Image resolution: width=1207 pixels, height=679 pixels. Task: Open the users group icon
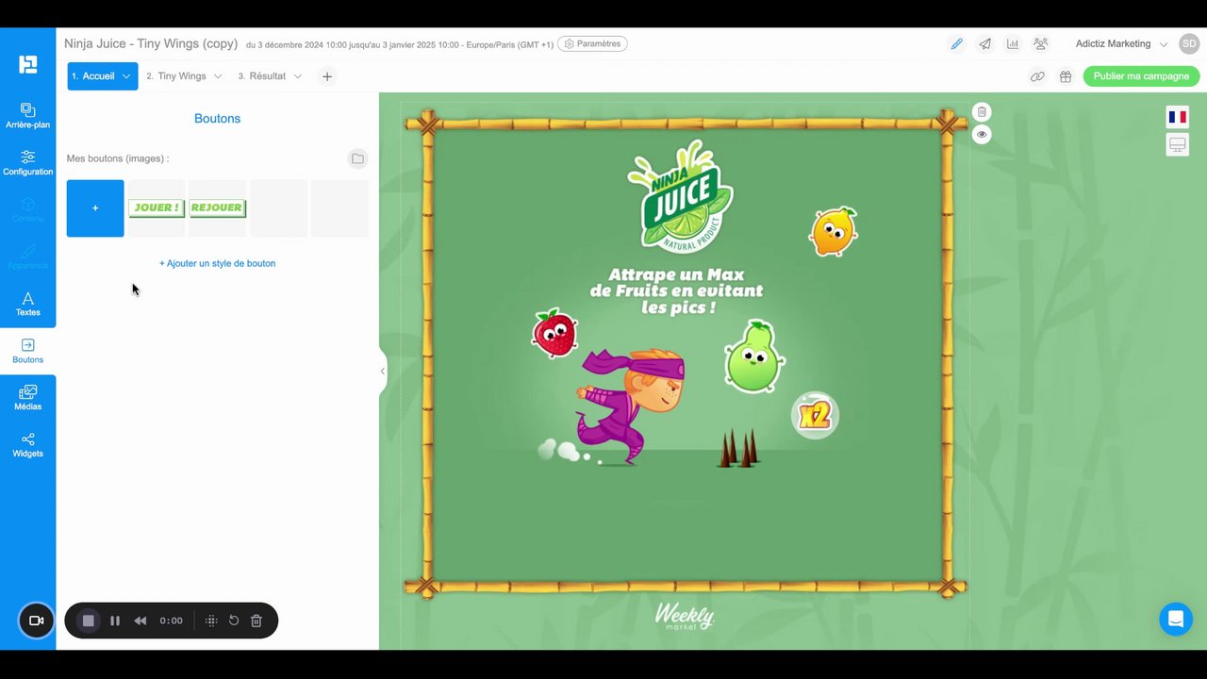[x=1041, y=43]
